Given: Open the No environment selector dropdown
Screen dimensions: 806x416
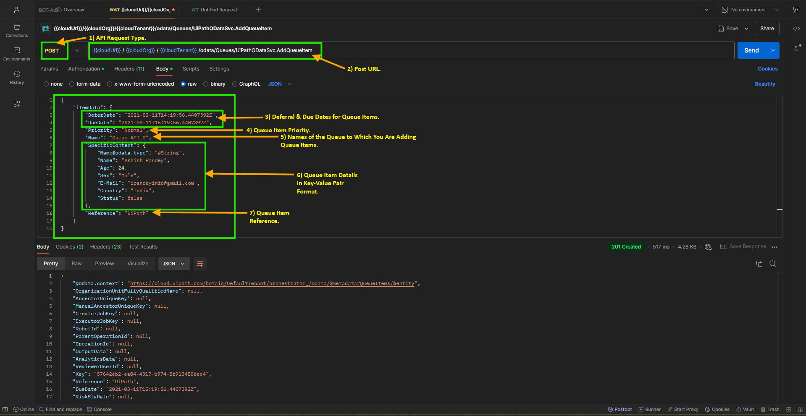Looking at the screenshot, I should (750, 10).
